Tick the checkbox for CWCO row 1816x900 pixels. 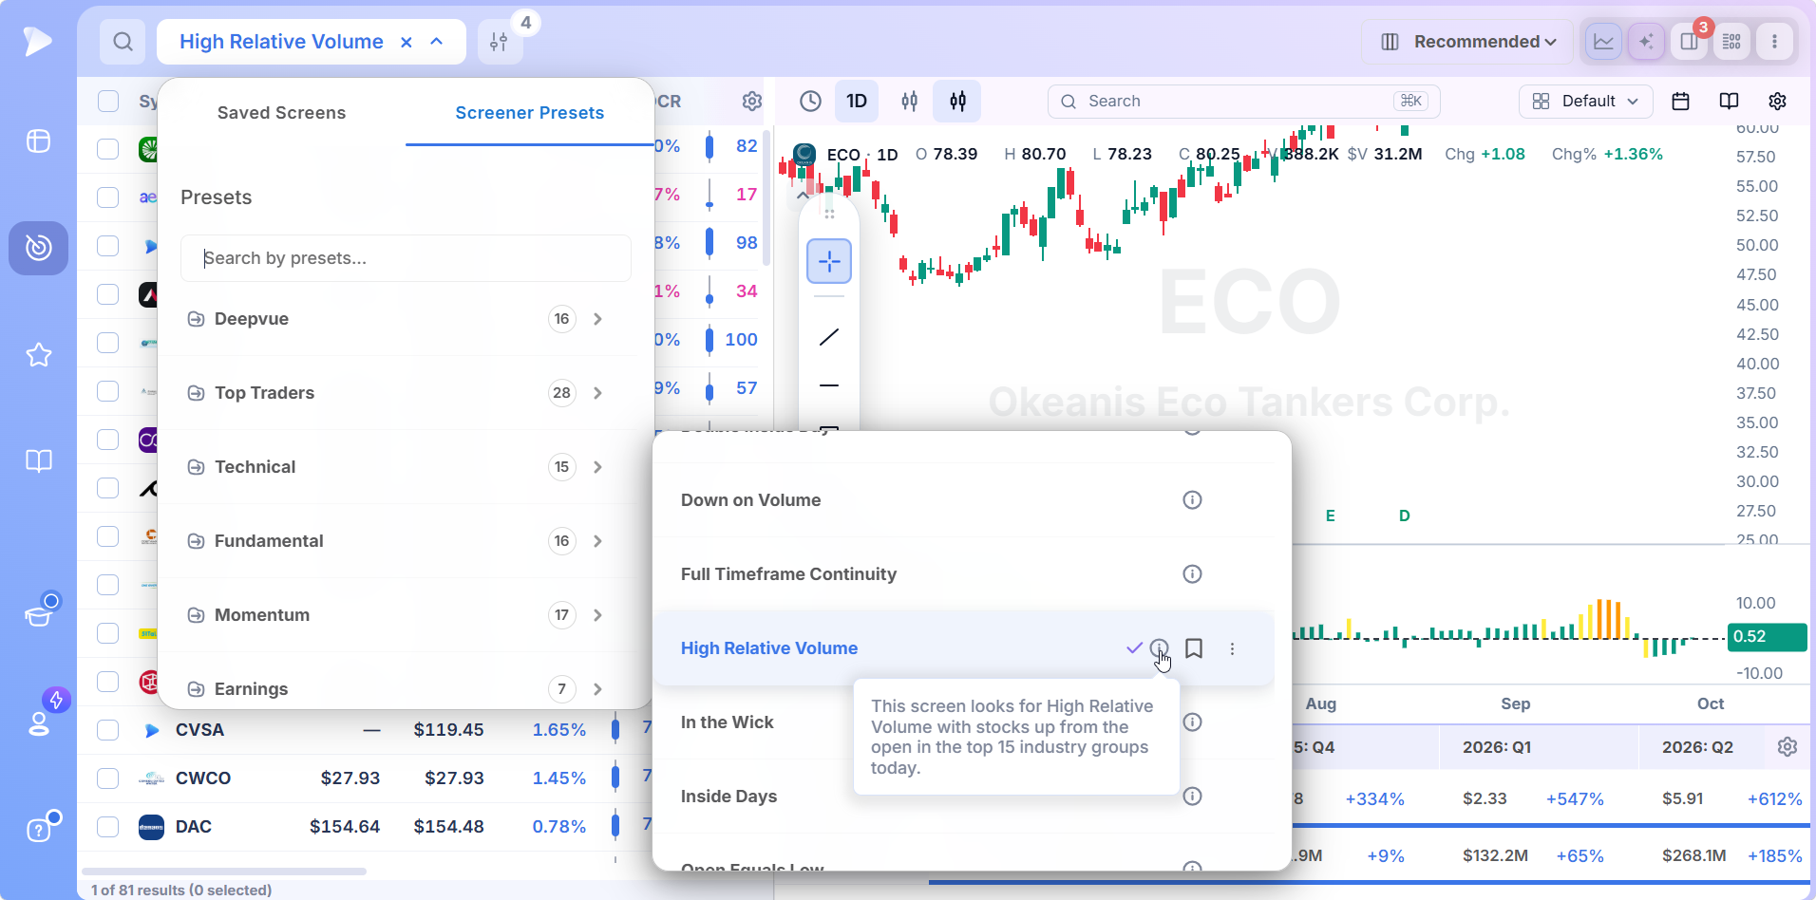click(x=108, y=778)
